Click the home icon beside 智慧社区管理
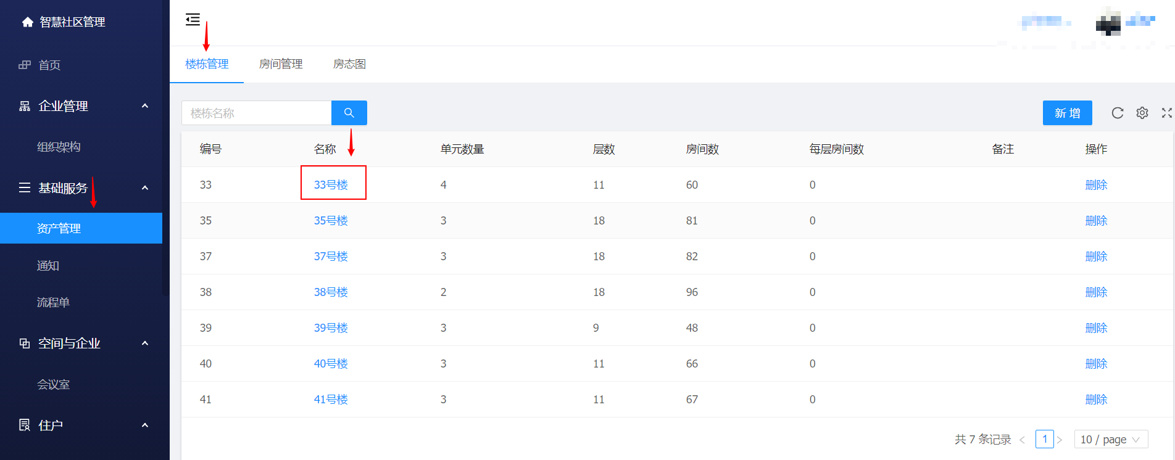Screen dimensions: 1175x460 coord(27,22)
